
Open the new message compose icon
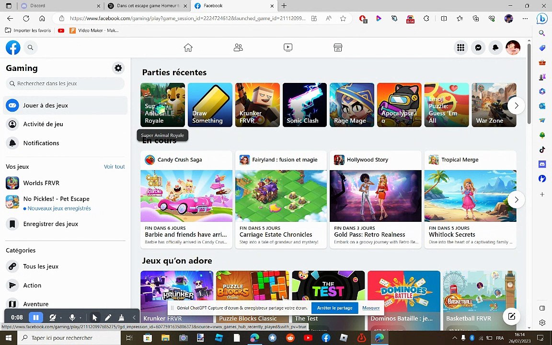(512, 316)
